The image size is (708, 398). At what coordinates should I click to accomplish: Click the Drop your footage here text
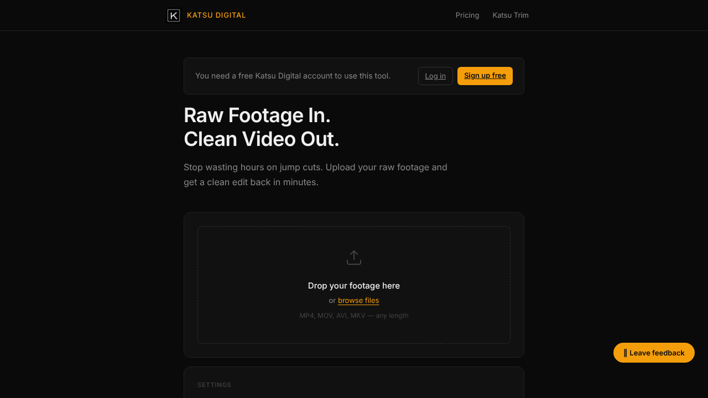pyautogui.click(x=354, y=286)
